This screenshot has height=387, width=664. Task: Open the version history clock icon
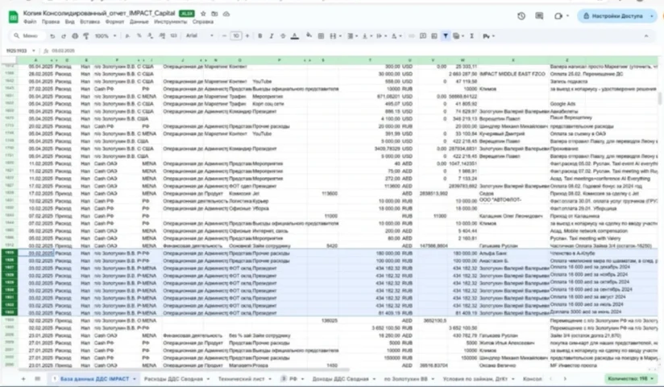point(521,16)
